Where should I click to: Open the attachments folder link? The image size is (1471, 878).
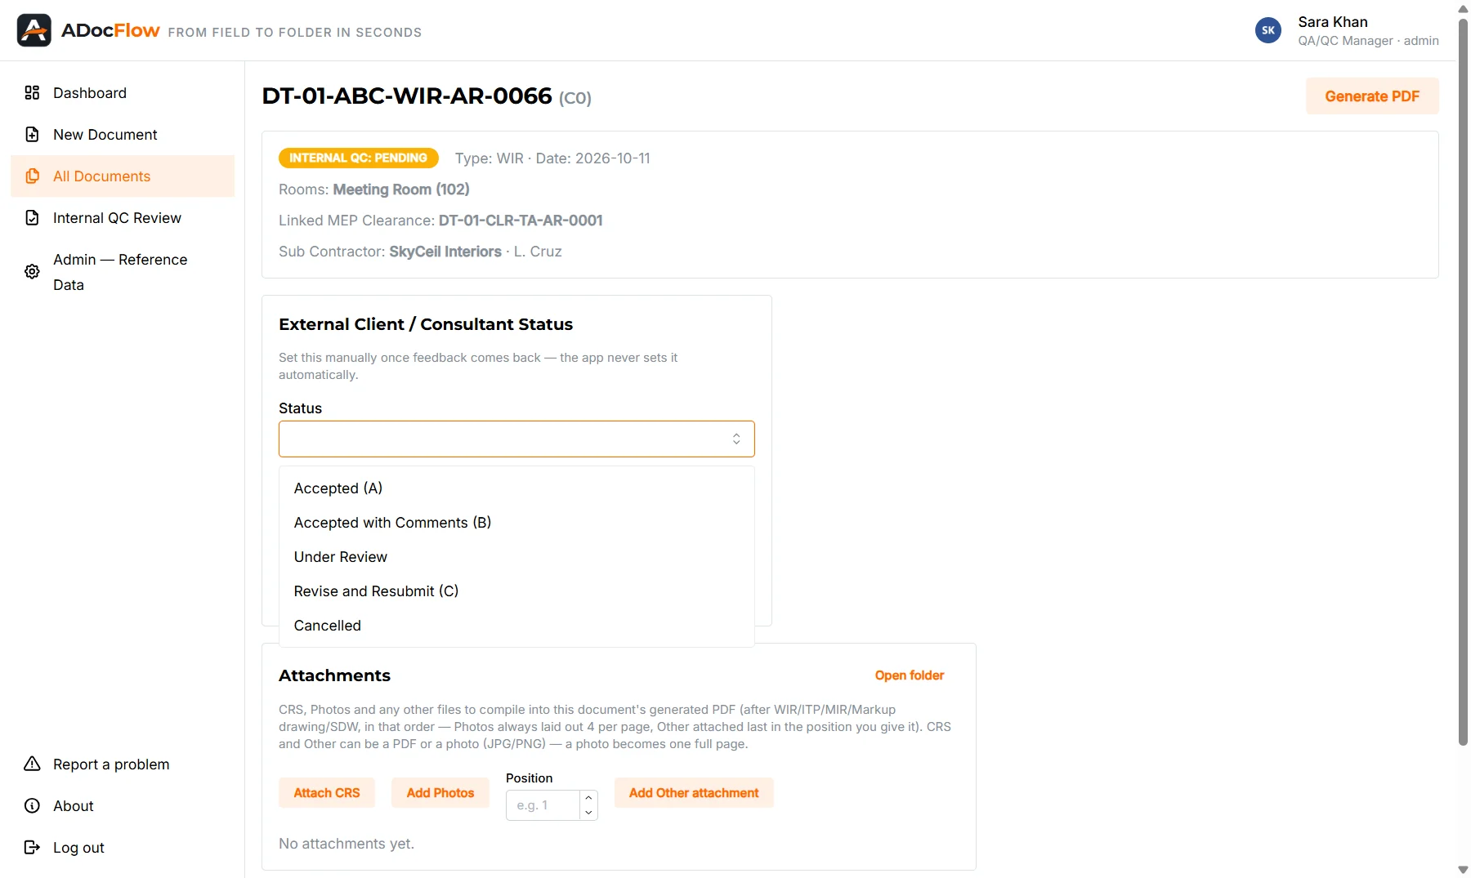[910, 675]
